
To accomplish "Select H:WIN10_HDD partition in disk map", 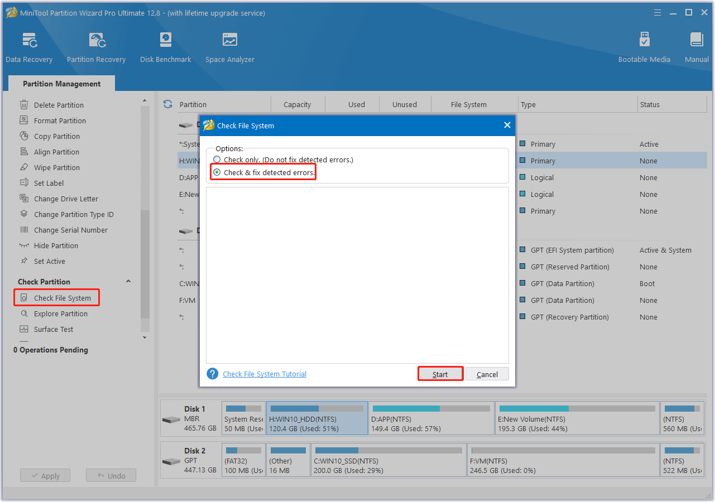I will pos(317,418).
